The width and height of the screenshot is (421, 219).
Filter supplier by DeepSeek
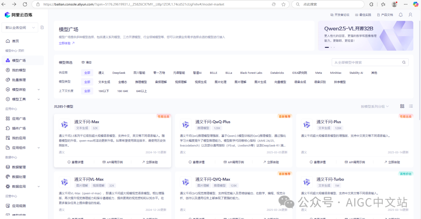pos(119,73)
